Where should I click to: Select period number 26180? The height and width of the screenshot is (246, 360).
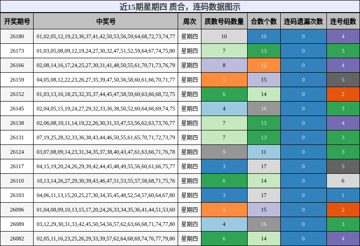(17, 36)
